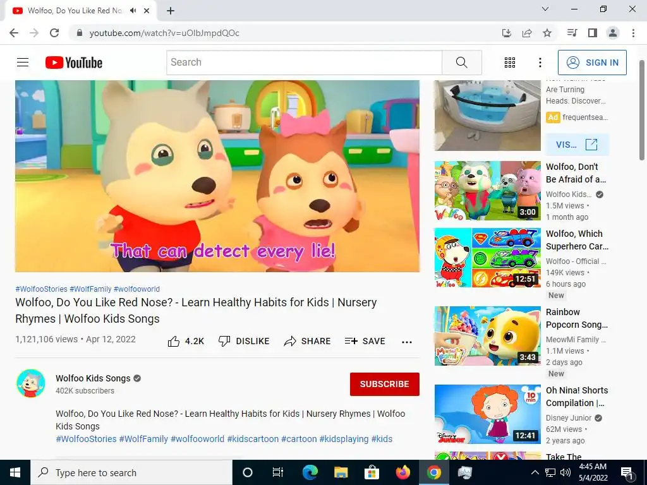The height and width of the screenshot is (485, 647).
Task: Go forward in browser history
Action: [x=34, y=33]
